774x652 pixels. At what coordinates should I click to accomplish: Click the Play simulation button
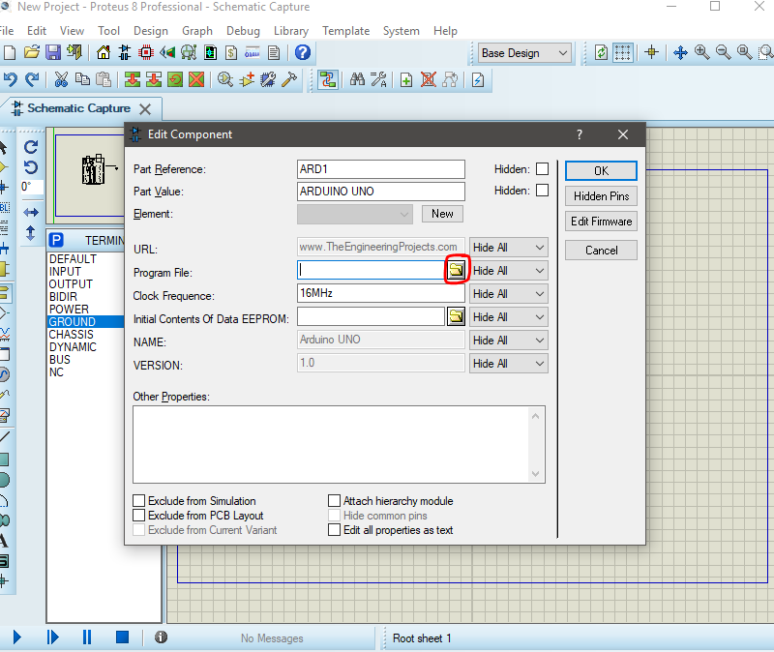[x=16, y=637]
